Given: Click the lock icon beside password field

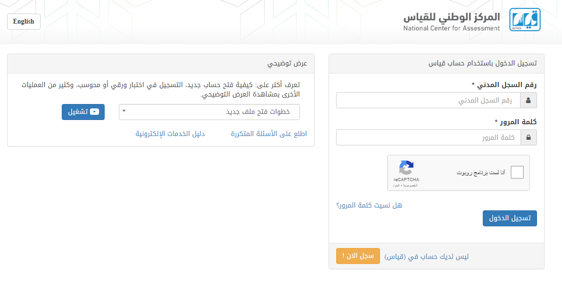Looking at the screenshot, I should 529,137.
